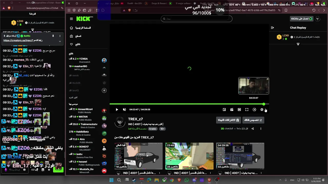
Task: Collapse pinned message chevron in chat
Action: tap(60, 41)
